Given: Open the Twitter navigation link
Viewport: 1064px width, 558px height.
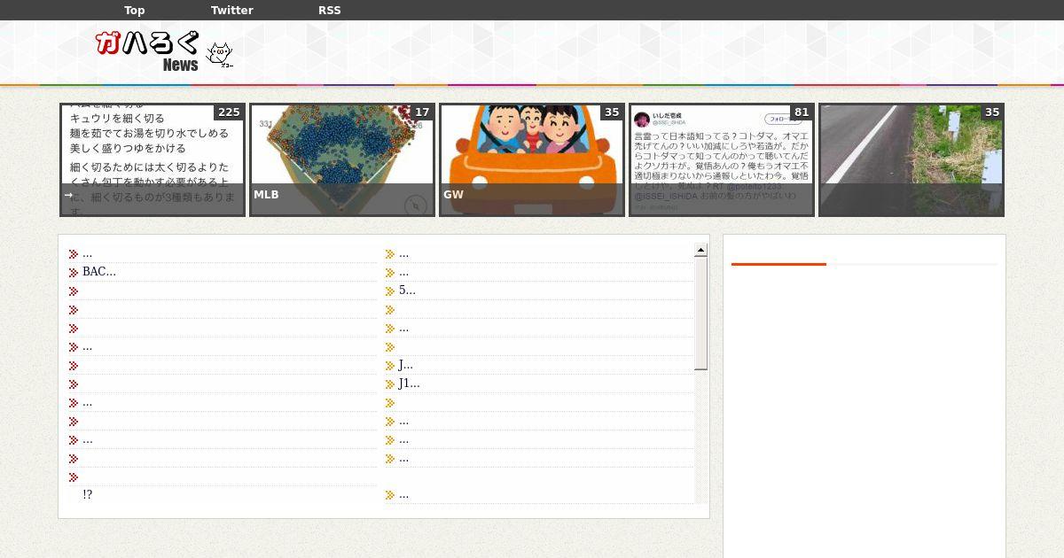Looking at the screenshot, I should pyautogui.click(x=231, y=11).
